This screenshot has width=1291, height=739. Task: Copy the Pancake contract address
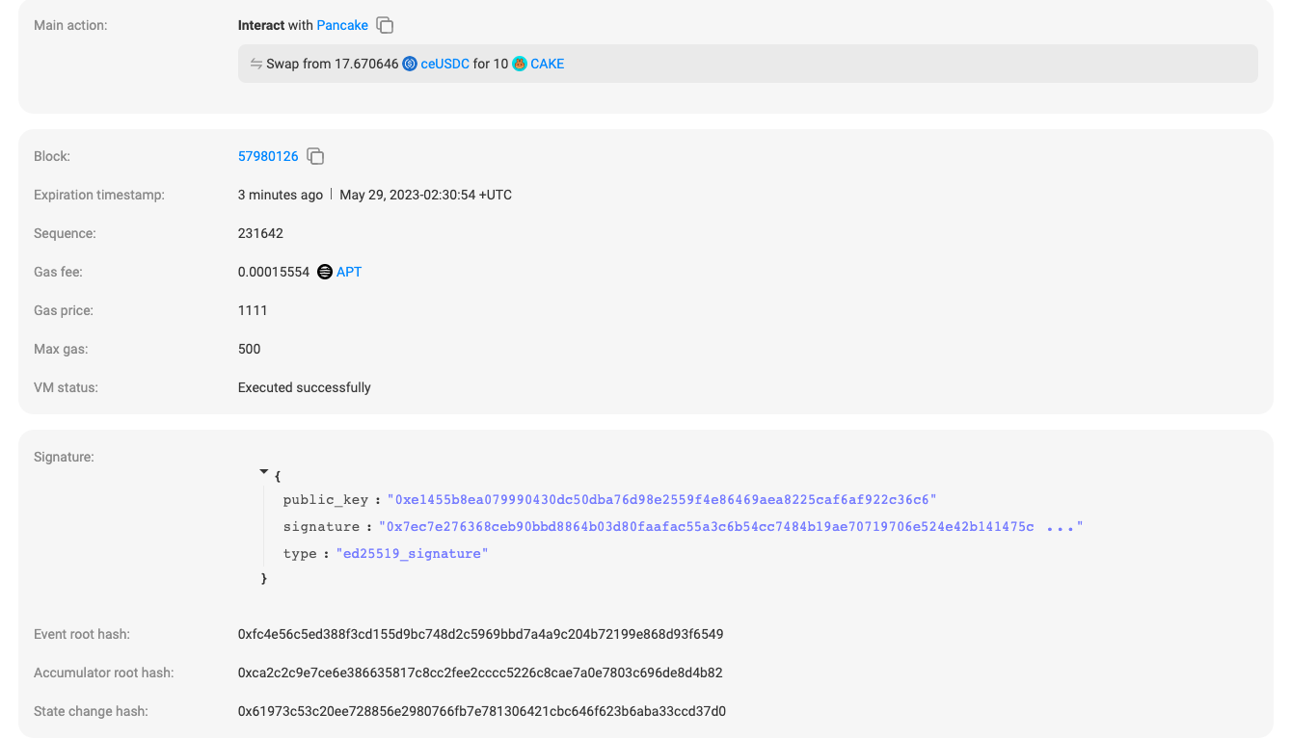pos(385,25)
